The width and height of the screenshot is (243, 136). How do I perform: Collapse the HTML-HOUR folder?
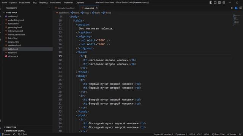[11, 12]
